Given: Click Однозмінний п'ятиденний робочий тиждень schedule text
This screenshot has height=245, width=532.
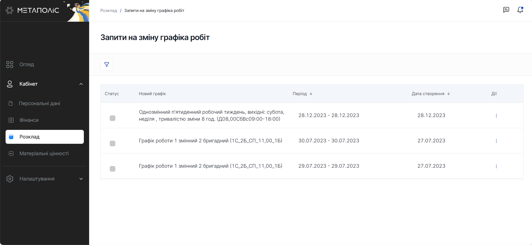Looking at the screenshot, I should coord(212,115).
